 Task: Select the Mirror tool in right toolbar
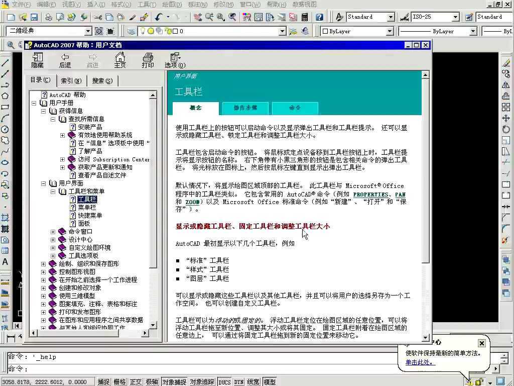pos(506,85)
